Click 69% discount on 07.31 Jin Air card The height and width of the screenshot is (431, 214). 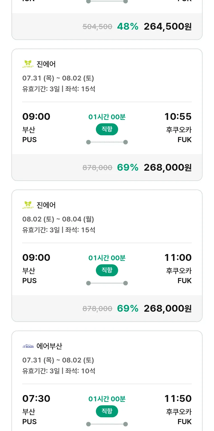point(128,168)
